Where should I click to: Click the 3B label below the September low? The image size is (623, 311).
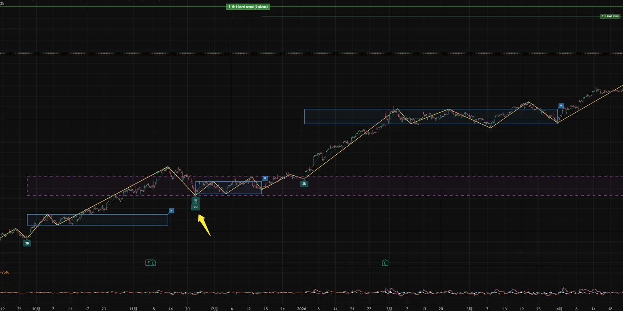click(27, 243)
